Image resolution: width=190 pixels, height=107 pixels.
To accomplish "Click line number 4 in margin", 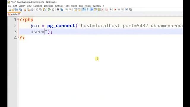I will point(15,38).
